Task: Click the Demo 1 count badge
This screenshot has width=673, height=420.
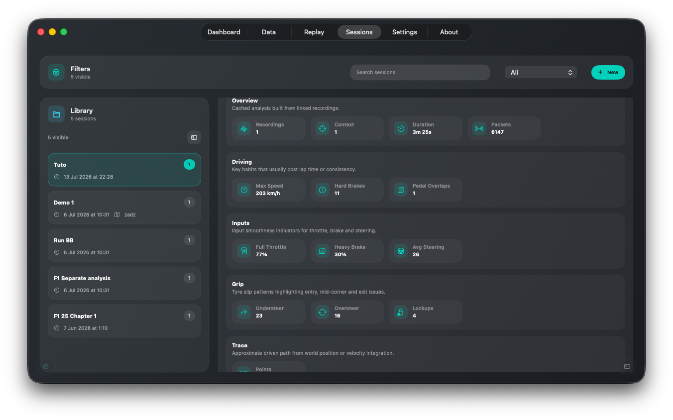Action: point(189,202)
